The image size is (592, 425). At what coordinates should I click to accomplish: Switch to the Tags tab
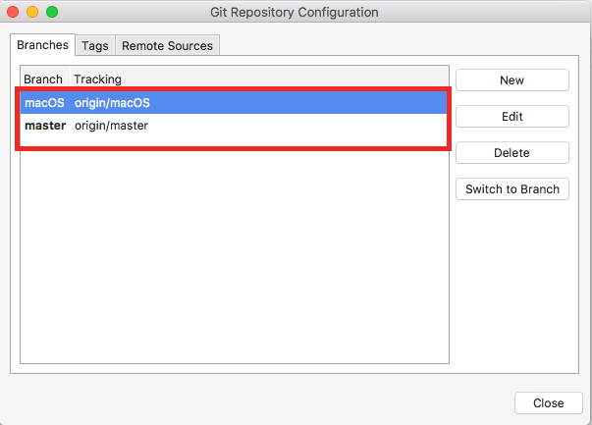point(95,46)
